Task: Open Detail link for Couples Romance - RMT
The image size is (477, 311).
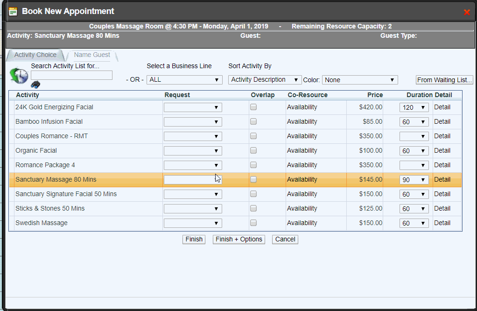Action: 442,136
